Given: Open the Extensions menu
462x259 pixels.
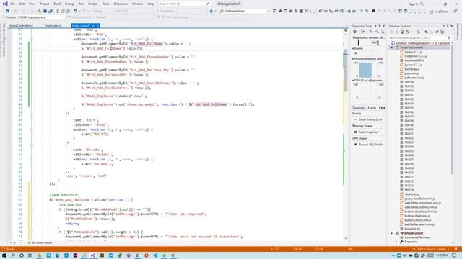Looking at the screenshot, I should tap(121, 4).
